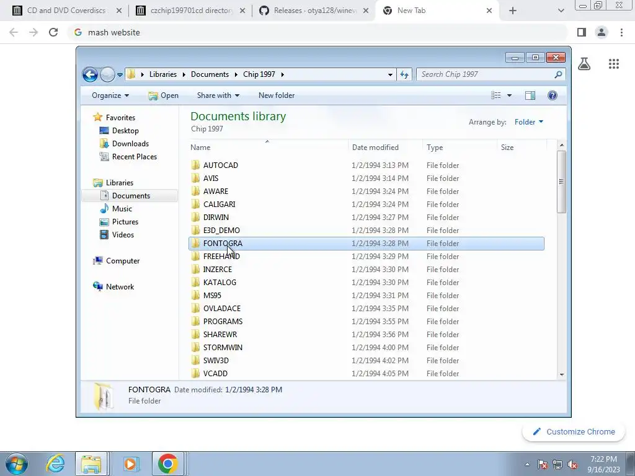Select the SWIV3D folder
The image size is (635, 476).
(x=366, y=361)
